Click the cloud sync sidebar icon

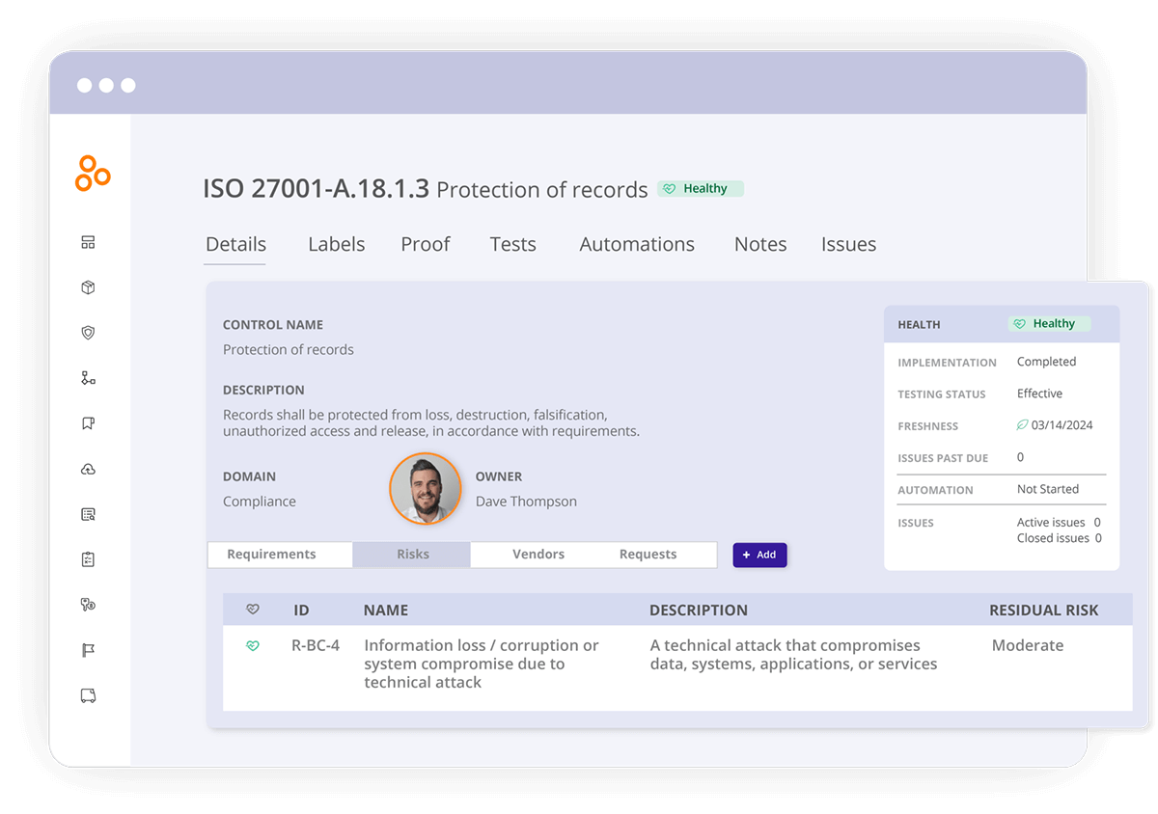point(88,469)
